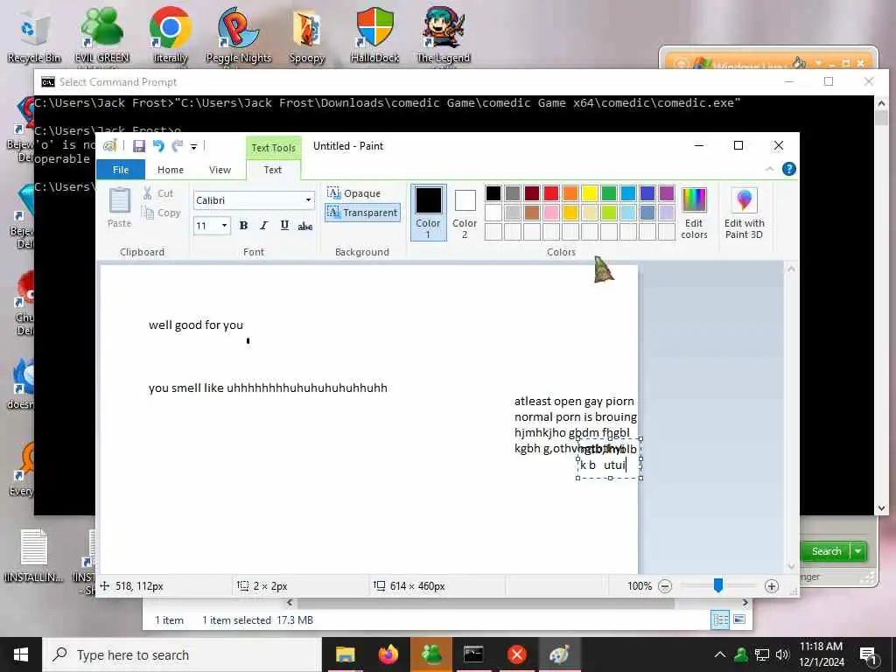The image size is (896, 672).
Task: Open the volume speaker tray icon
Action: 782,654
